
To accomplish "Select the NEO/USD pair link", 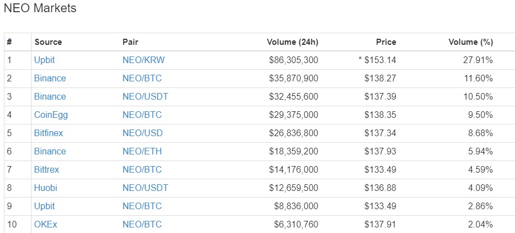I will (143, 133).
